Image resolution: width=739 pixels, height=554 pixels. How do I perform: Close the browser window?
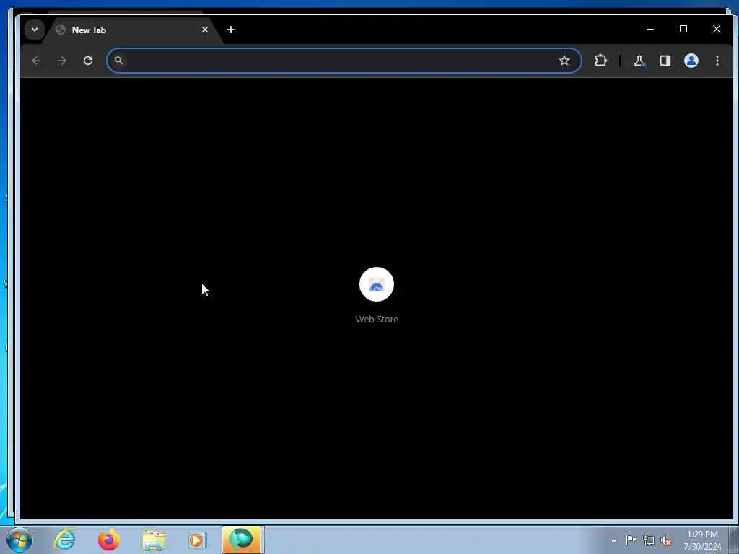click(x=717, y=29)
